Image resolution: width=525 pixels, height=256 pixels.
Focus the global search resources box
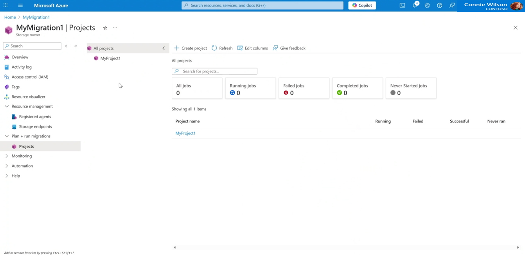tap(262, 5)
